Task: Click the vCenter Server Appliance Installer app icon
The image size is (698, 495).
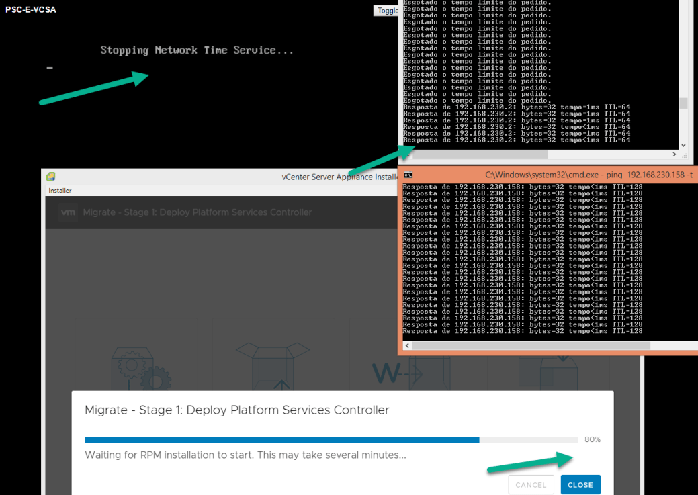Action: pyautogui.click(x=51, y=177)
